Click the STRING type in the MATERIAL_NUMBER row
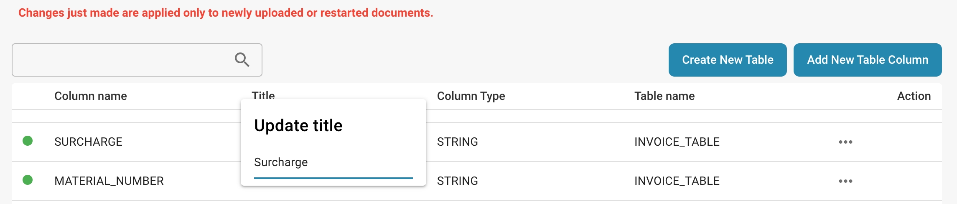The image size is (957, 204). point(458,181)
